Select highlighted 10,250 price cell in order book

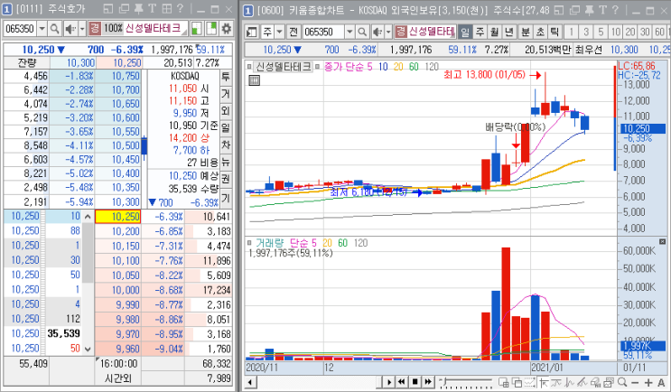(117, 217)
